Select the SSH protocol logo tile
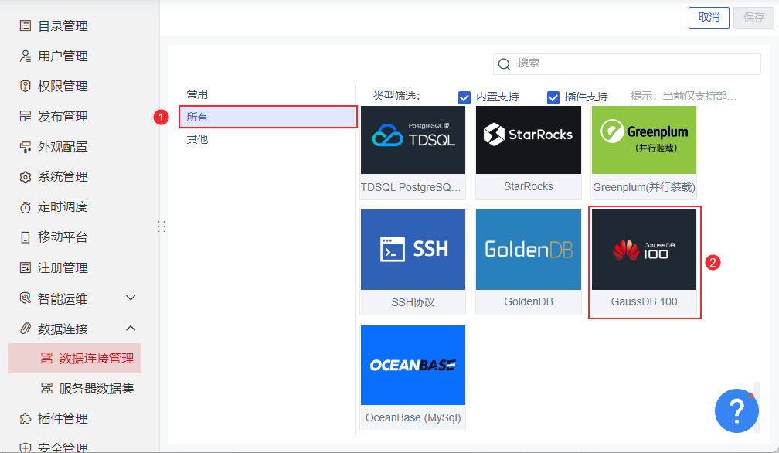 pyautogui.click(x=413, y=250)
